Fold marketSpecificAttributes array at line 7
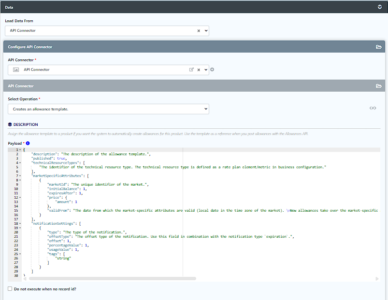The image size is (388, 300). pos(20,176)
